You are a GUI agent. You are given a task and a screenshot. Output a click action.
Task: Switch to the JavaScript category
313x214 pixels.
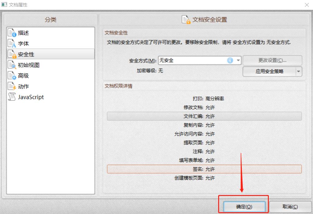click(51, 97)
